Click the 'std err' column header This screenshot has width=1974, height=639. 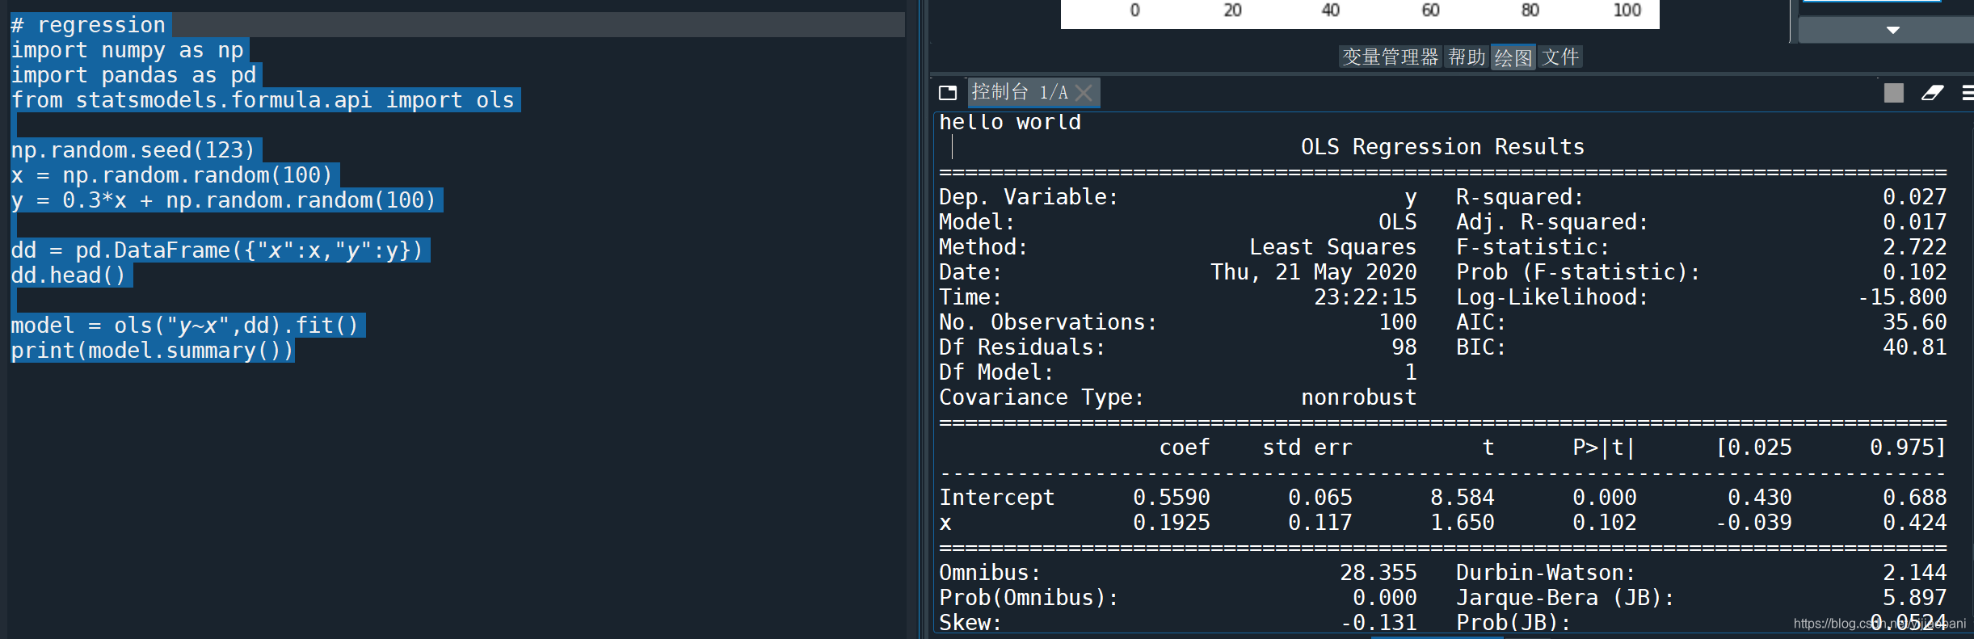tap(1307, 448)
